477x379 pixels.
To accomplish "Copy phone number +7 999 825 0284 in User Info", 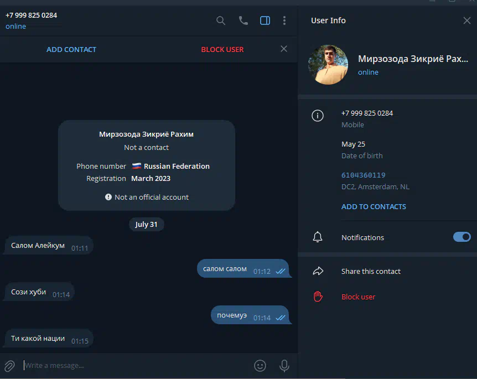I will point(367,113).
